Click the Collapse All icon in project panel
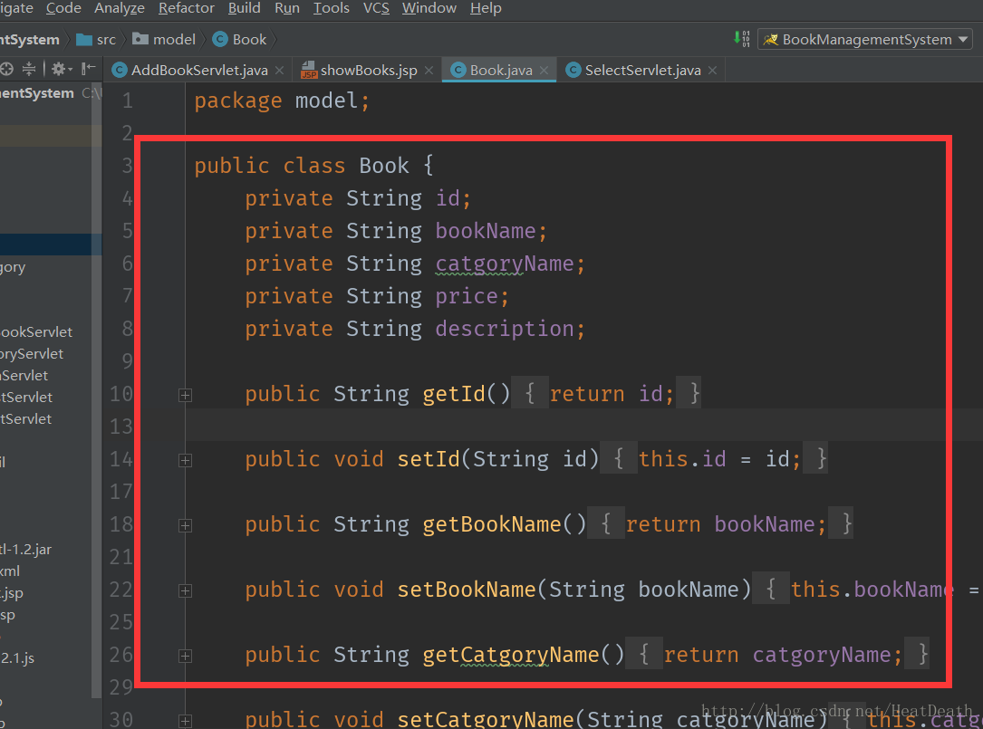This screenshot has width=983, height=729. pyautogui.click(x=29, y=69)
